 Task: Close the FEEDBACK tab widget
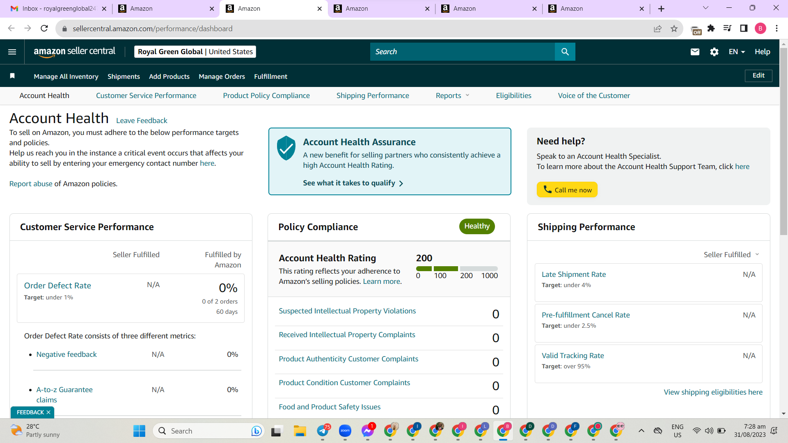(48, 412)
